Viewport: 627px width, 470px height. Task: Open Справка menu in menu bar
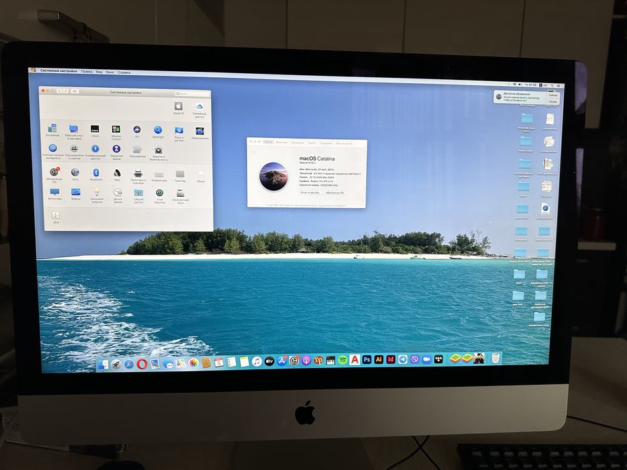[x=124, y=73]
